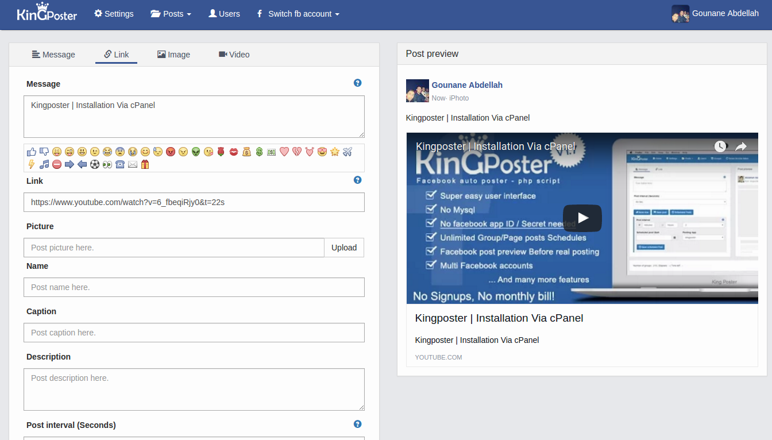Insert the green dollar sign emoji
This screenshot has width=772, height=440.
point(259,152)
